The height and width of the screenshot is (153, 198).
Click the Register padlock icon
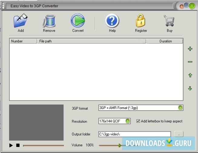(140, 21)
